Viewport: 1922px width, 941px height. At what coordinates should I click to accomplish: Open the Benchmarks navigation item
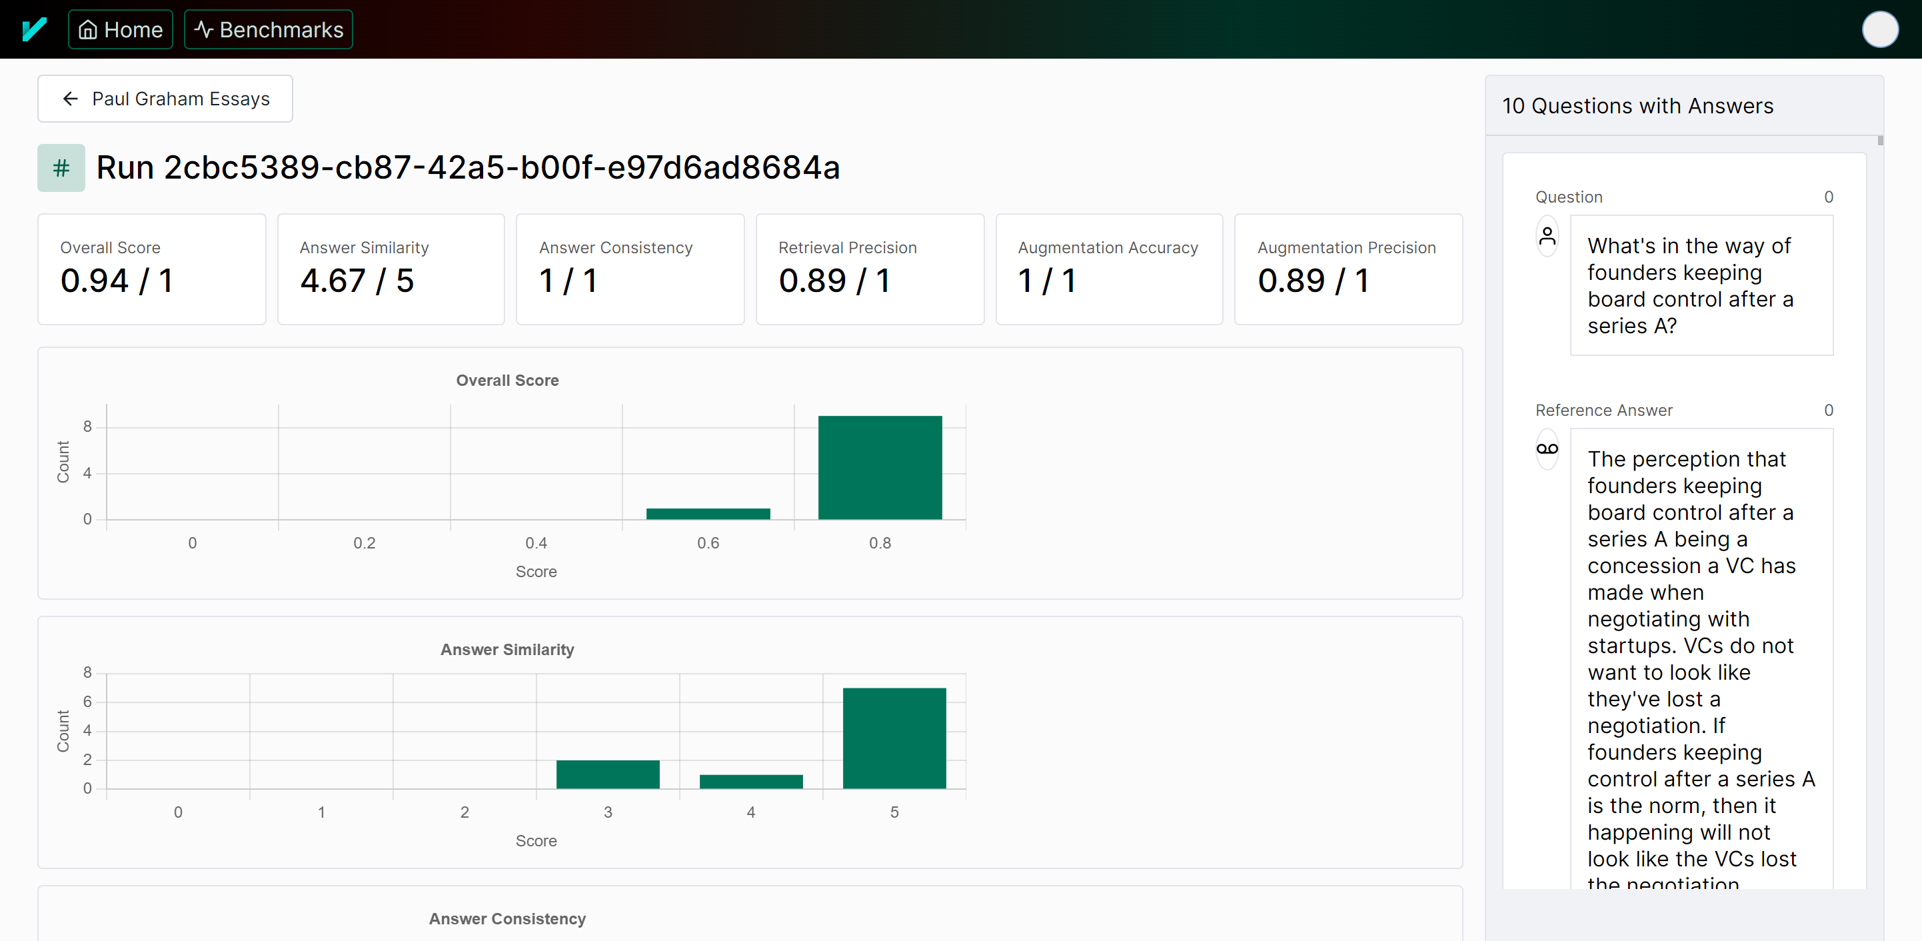269,30
